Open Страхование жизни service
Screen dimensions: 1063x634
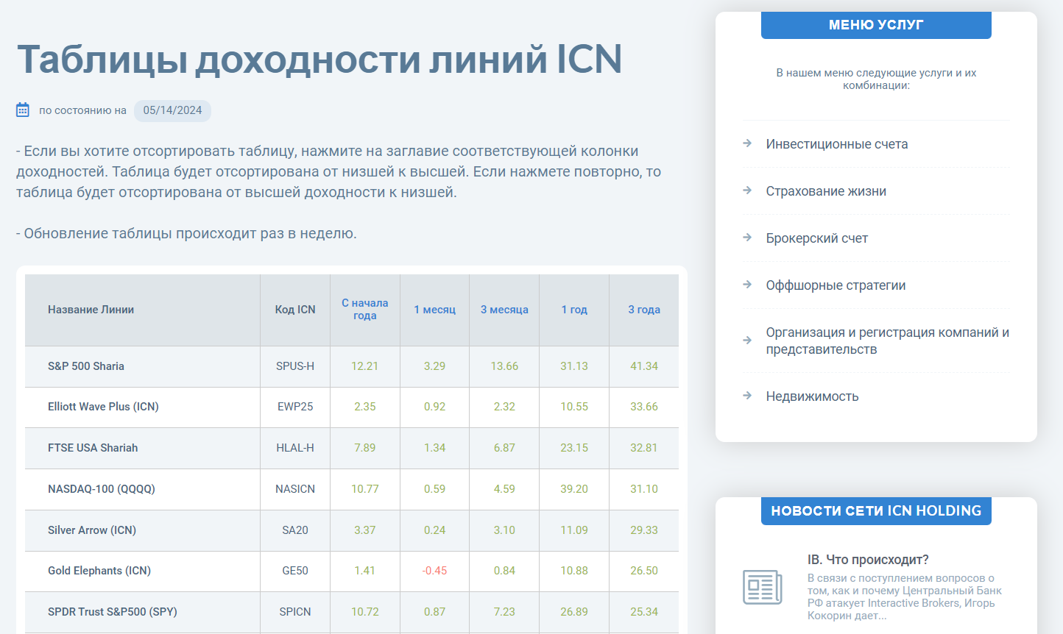pyautogui.click(x=826, y=191)
